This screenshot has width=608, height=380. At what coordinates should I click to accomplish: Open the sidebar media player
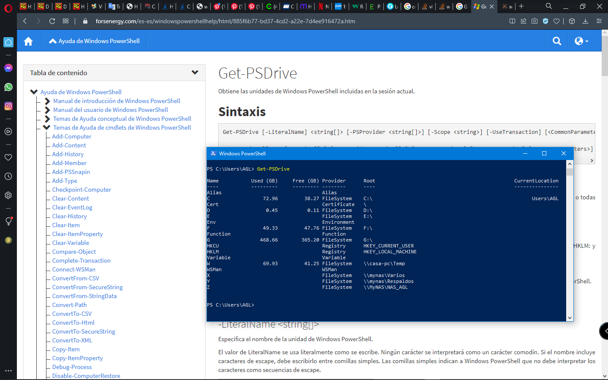pyautogui.click(x=8, y=131)
